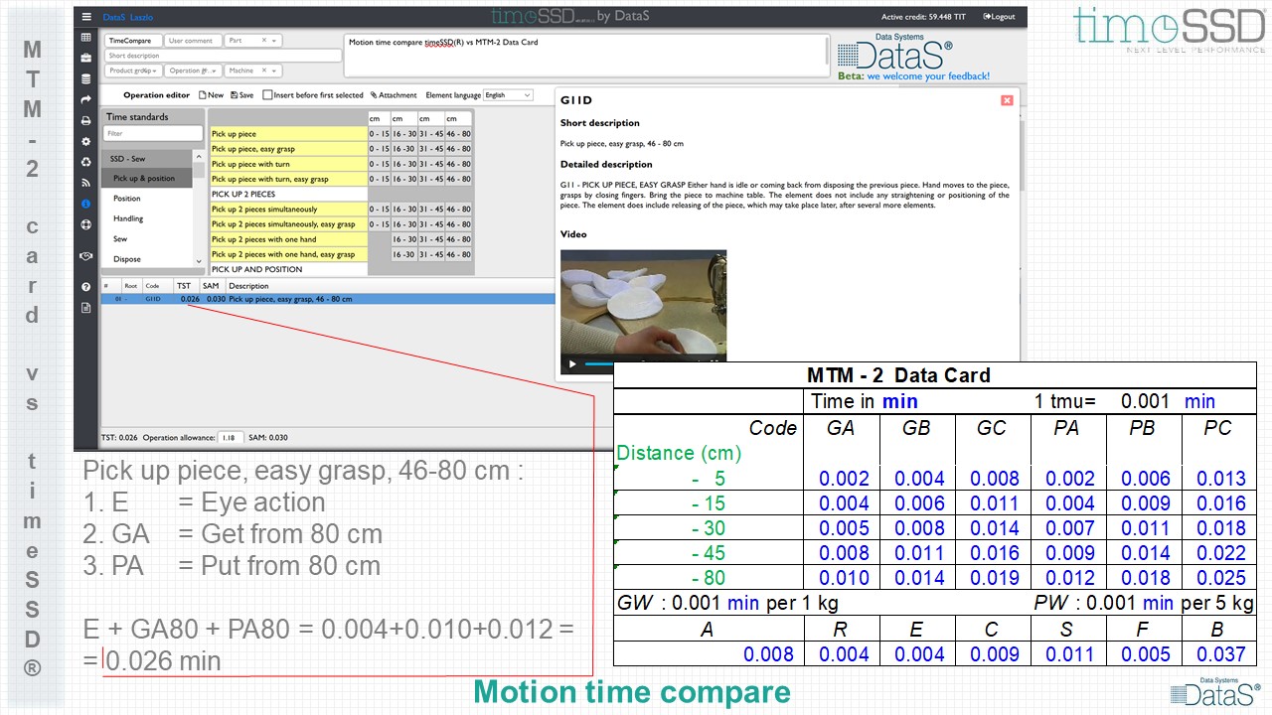Click Logout

pyautogui.click(x=999, y=17)
